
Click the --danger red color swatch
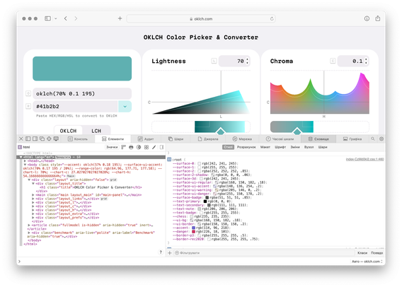click(x=193, y=231)
